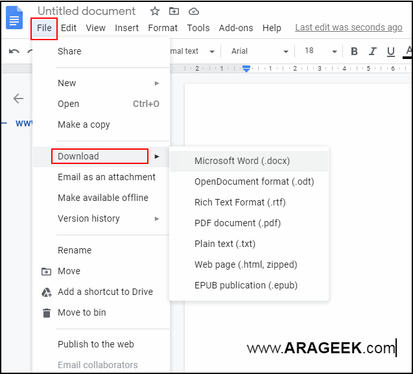
Task: Download as Plain text (.txt)
Action: coord(249,244)
